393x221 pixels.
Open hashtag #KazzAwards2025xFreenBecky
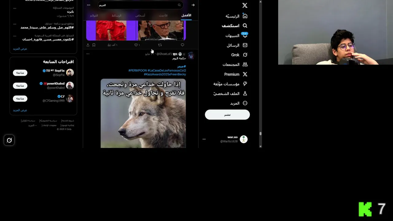point(165,74)
